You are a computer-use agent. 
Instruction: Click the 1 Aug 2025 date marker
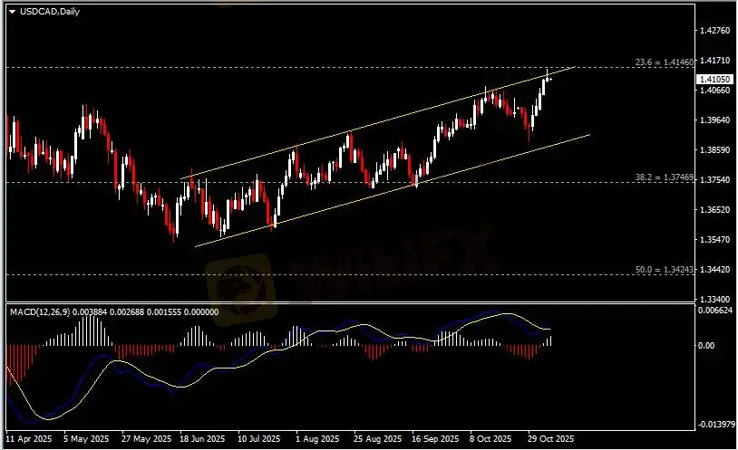pos(317,439)
